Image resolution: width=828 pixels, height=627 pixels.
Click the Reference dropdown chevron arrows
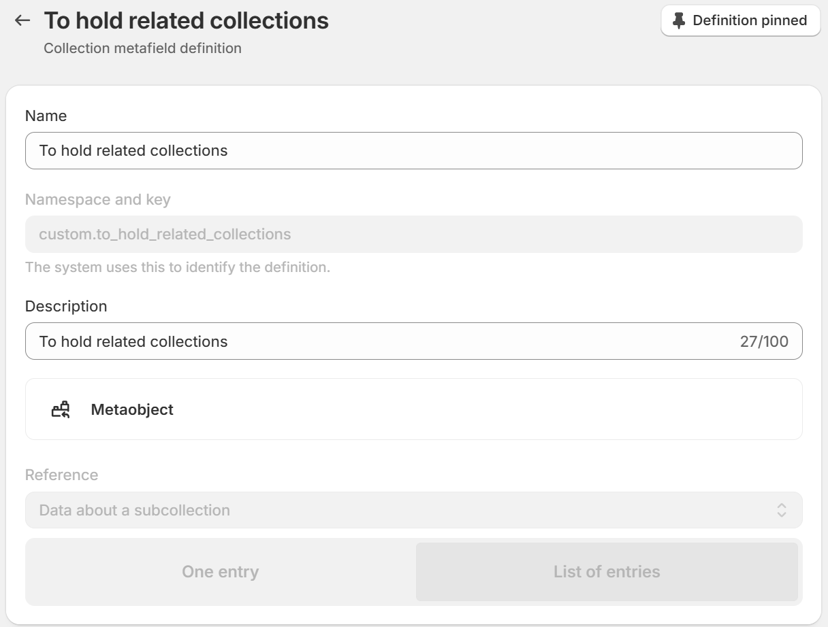(x=782, y=510)
